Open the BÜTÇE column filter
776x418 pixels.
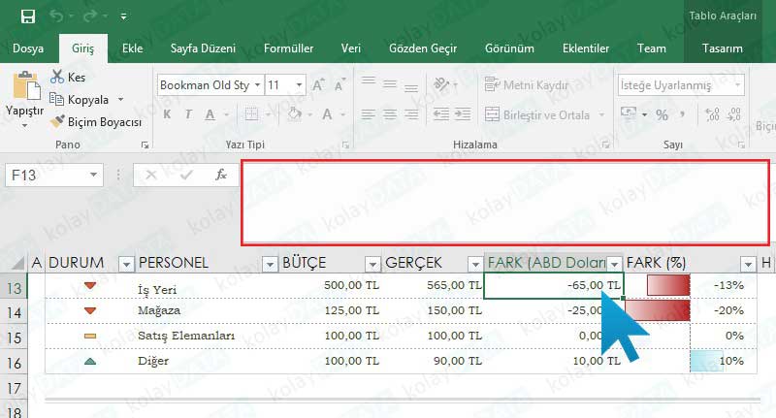pyautogui.click(x=372, y=265)
